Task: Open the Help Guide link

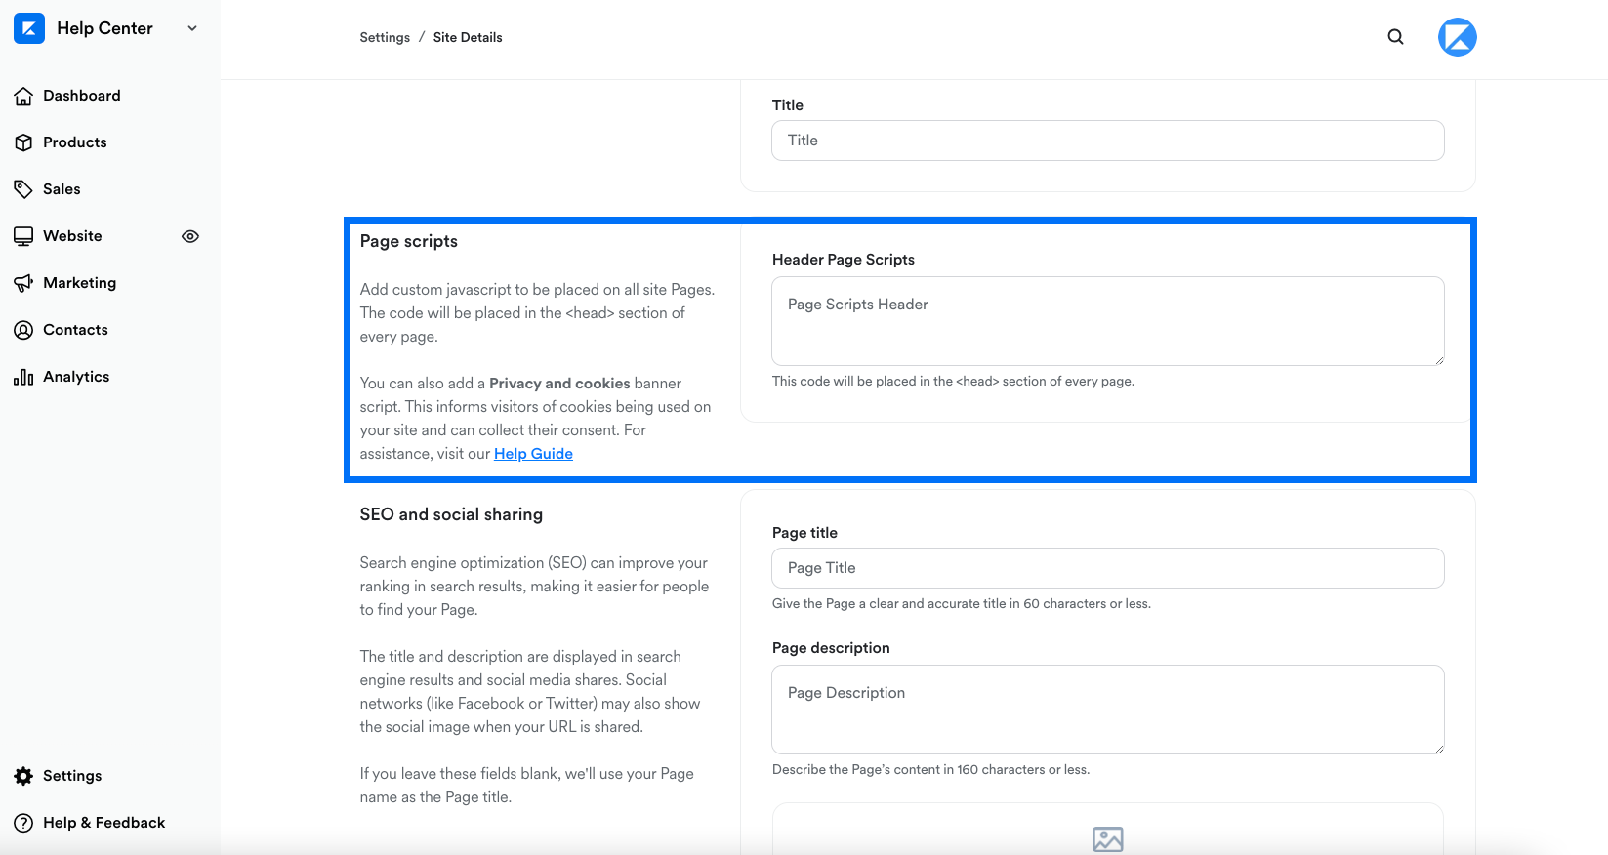Action: pyautogui.click(x=533, y=454)
